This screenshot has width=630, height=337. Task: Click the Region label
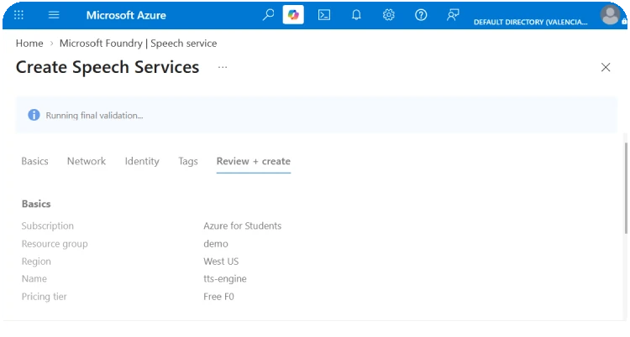pos(36,262)
